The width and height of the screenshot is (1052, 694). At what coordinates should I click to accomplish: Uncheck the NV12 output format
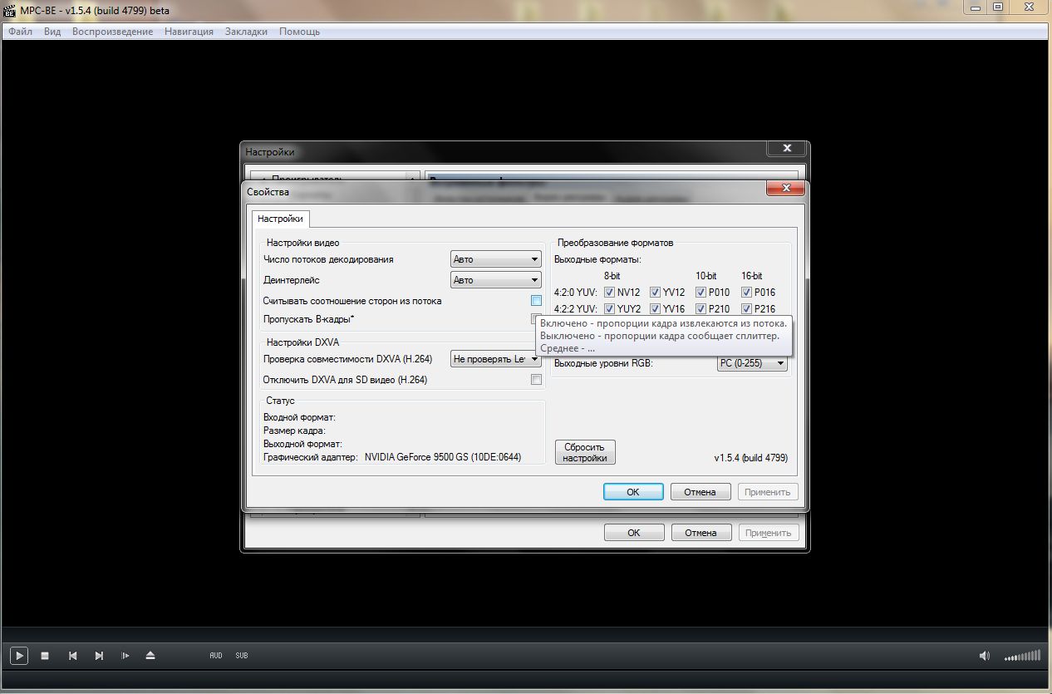click(x=609, y=293)
